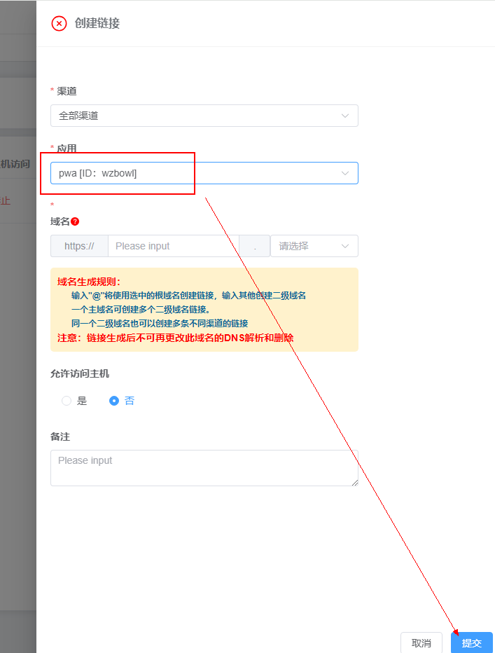The image size is (495, 653).
Task: Submit the form with 提交 button
Action: tap(471, 642)
